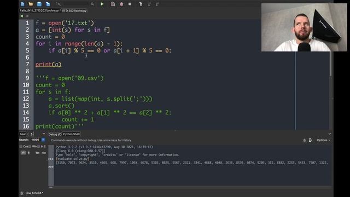Click the print(a) statement in the editor

coord(49,65)
